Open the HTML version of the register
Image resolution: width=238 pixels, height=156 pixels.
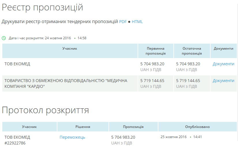[x=137, y=22]
